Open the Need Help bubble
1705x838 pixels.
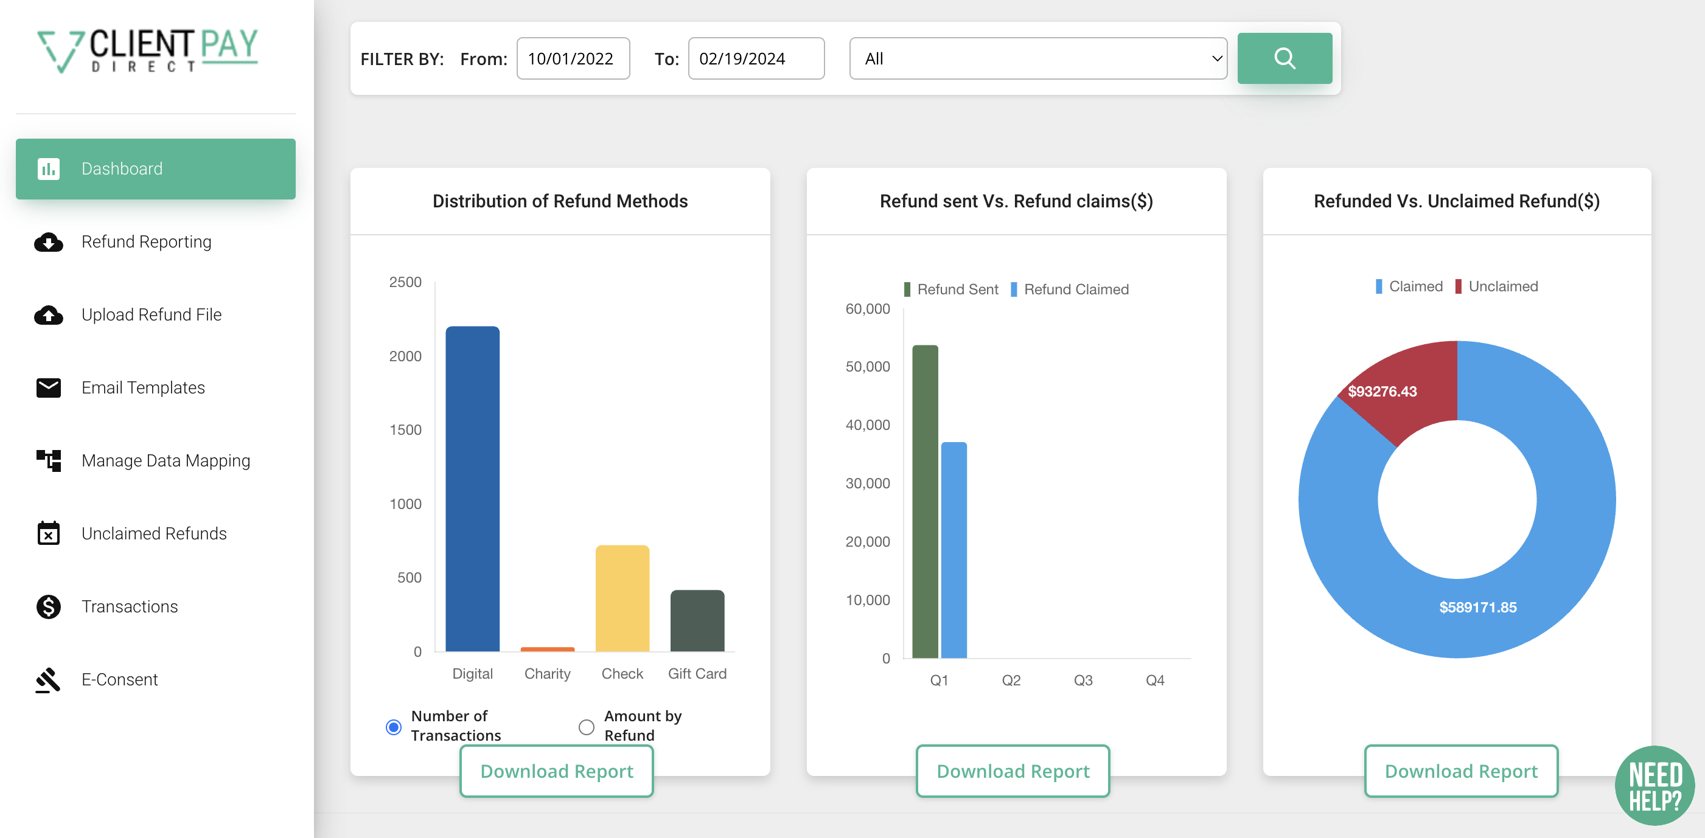[1654, 785]
